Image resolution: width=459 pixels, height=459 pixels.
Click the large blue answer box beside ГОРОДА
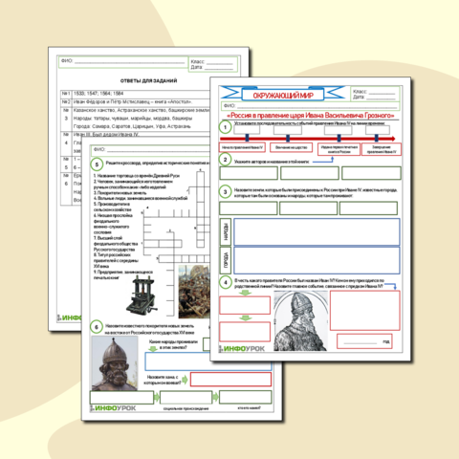[x=317, y=260]
